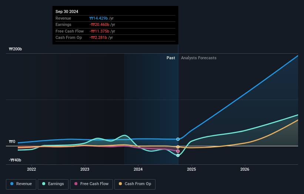The width and height of the screenshot is (304, 194).
Task: Click the ₩200b y-axis label
Action: click(x=15, y=49)
